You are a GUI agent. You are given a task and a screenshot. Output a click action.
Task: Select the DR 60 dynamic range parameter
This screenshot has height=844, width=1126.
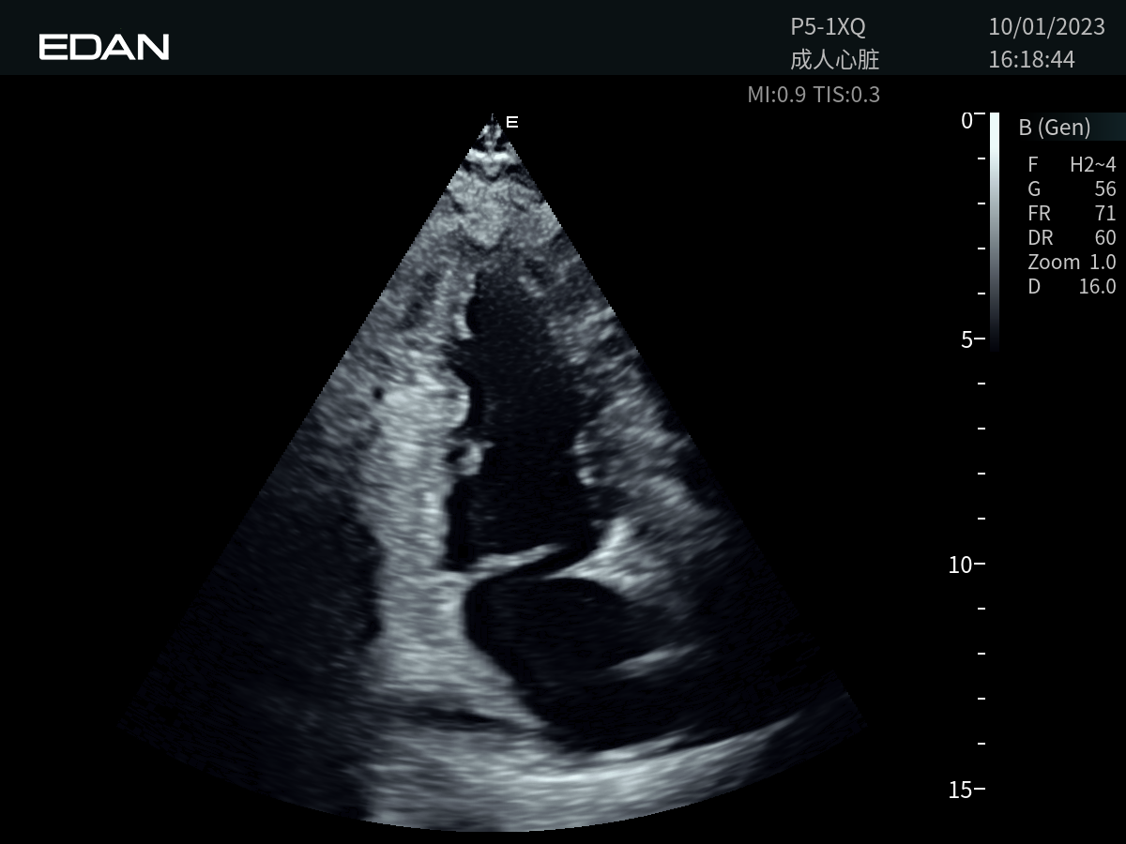coord(1071,238)
